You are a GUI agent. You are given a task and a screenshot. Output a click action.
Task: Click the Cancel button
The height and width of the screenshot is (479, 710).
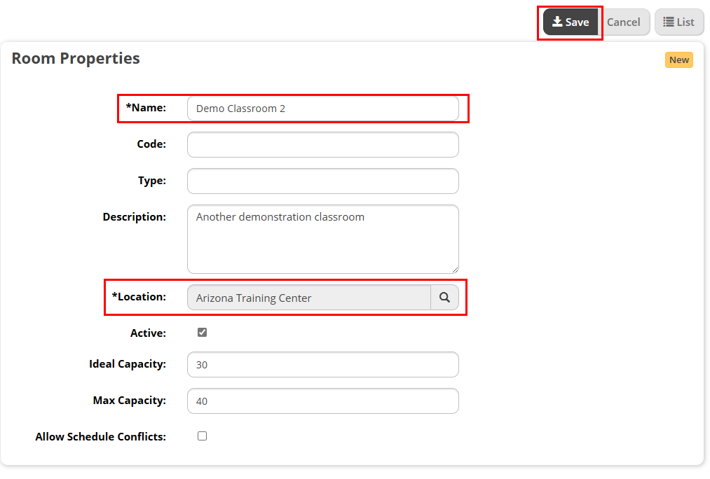pos(624,22)
